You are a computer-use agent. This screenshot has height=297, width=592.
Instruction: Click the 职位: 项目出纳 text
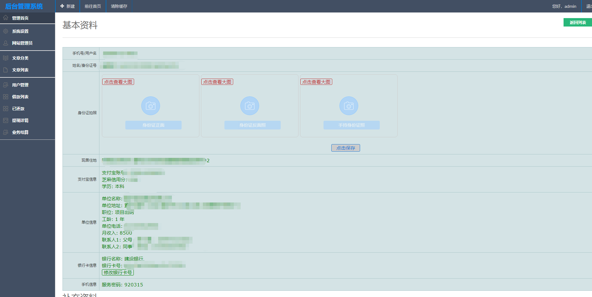point(118,212)
